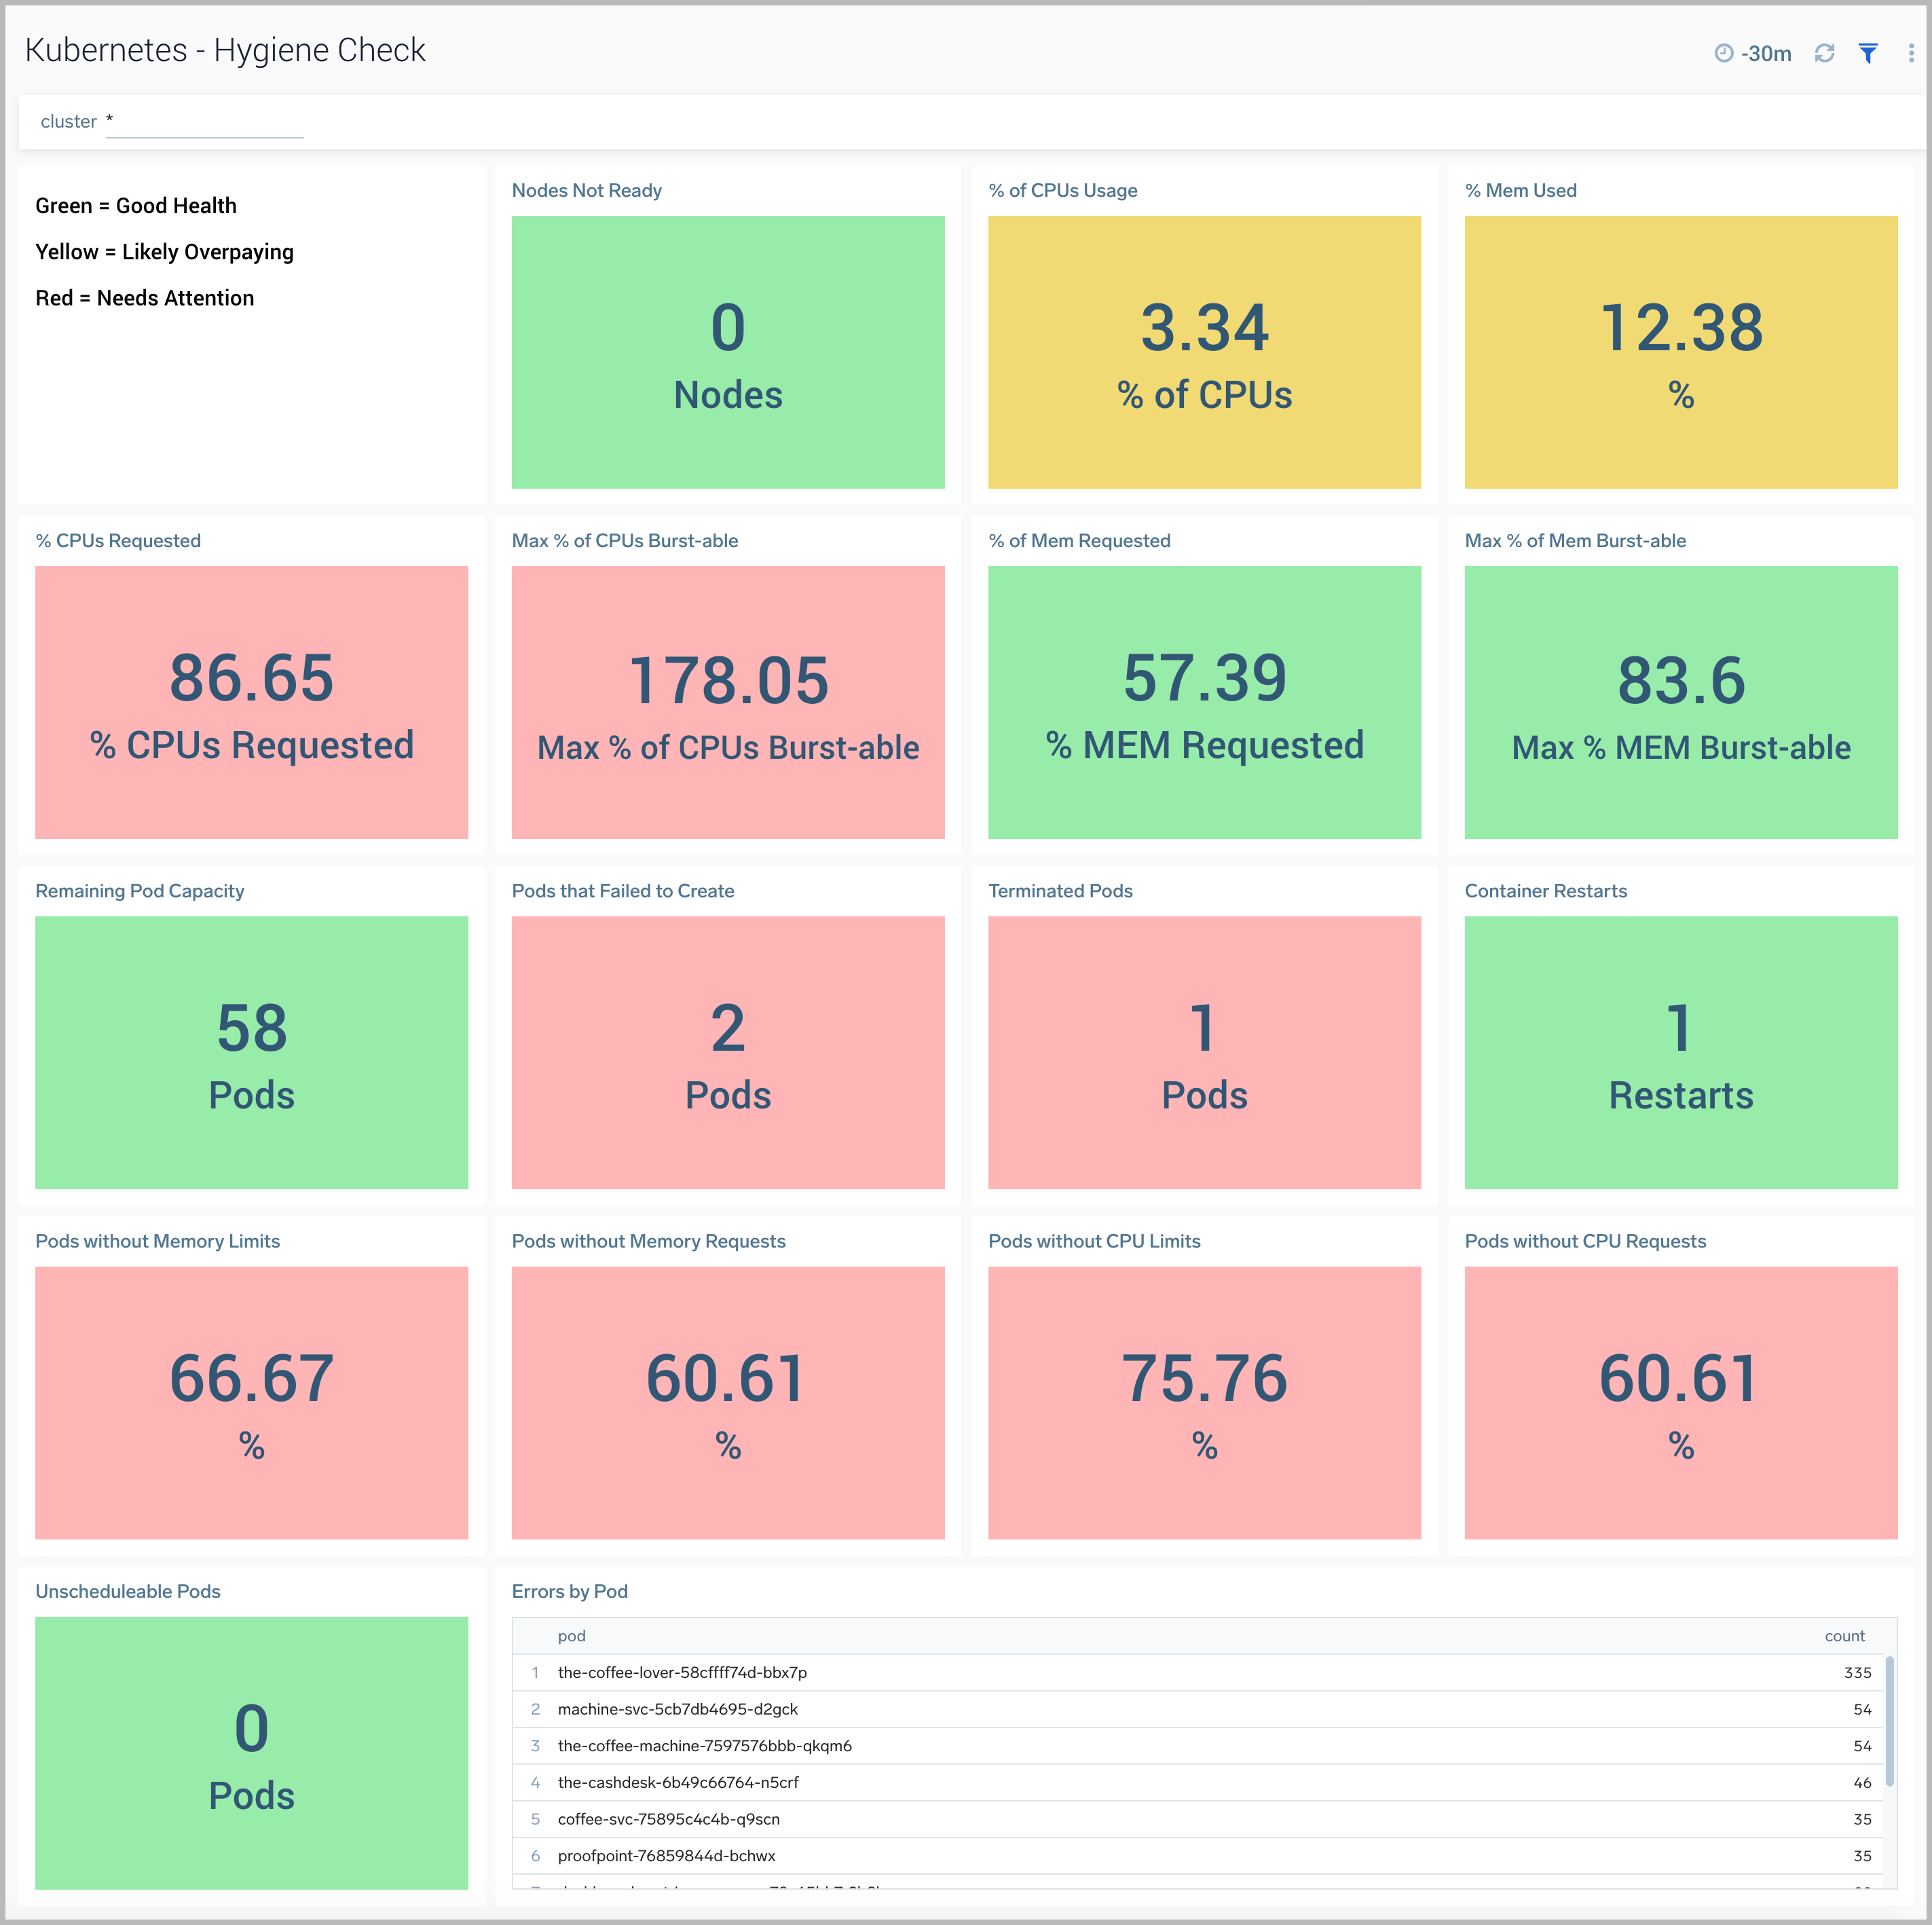
Task: Click machine-svc-5cb7db4695-d2gck in Errors by Pod
Action: 677,1709
